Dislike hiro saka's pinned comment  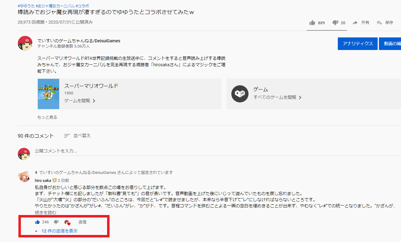[x=56, y=222]
